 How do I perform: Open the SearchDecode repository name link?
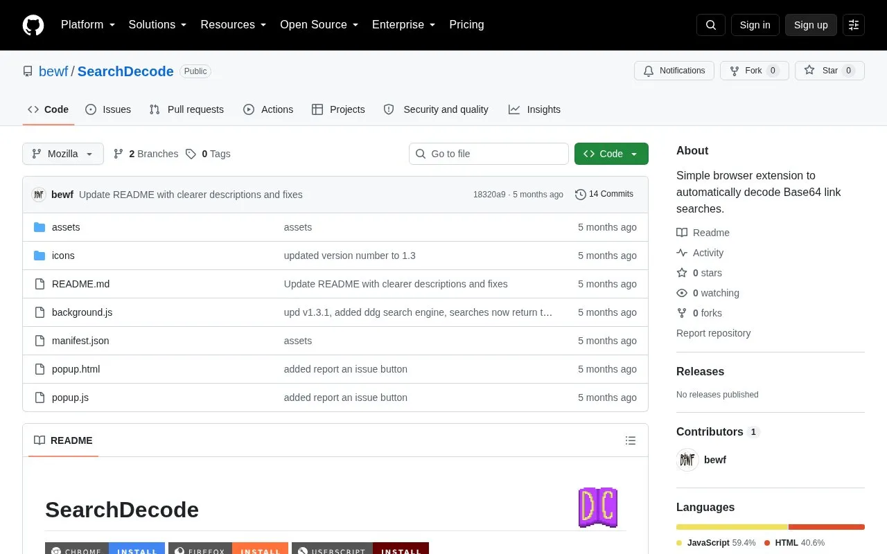point(125,71)
